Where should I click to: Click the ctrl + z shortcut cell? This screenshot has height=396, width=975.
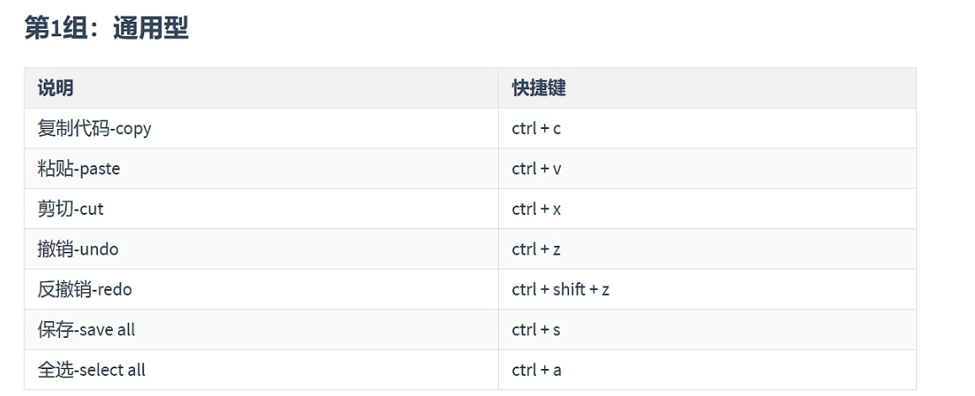[x=707, y=249]
